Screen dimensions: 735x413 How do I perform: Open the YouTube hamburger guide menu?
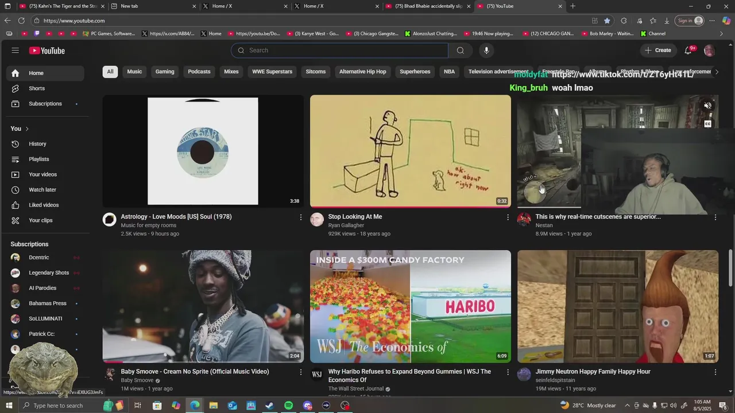pyautogui.click(x=16, y=50)
